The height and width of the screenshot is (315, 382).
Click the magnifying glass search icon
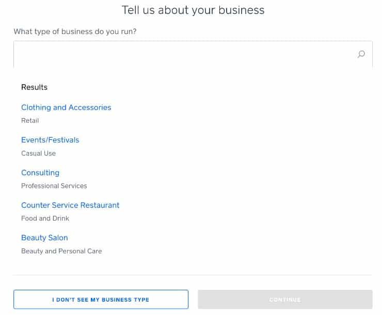click(361, 54)
